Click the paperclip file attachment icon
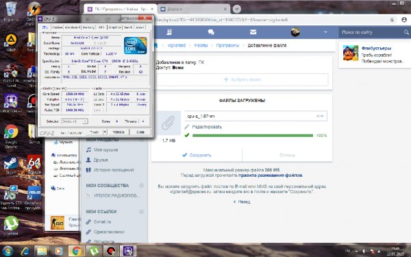The width and height of the screenshot is (411, 257). point(169,123)
